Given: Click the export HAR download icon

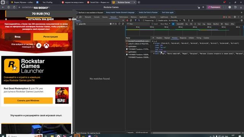Looking at the screenshot, I should pos(192,20).
